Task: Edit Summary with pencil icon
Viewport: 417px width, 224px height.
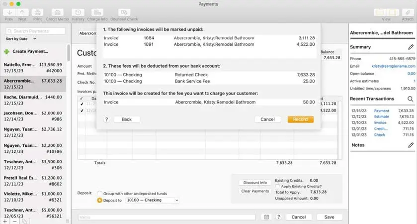Action: (x=411, y=47)
